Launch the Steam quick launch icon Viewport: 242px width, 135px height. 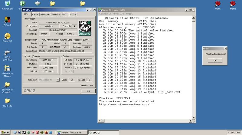(x=24, y=132)
